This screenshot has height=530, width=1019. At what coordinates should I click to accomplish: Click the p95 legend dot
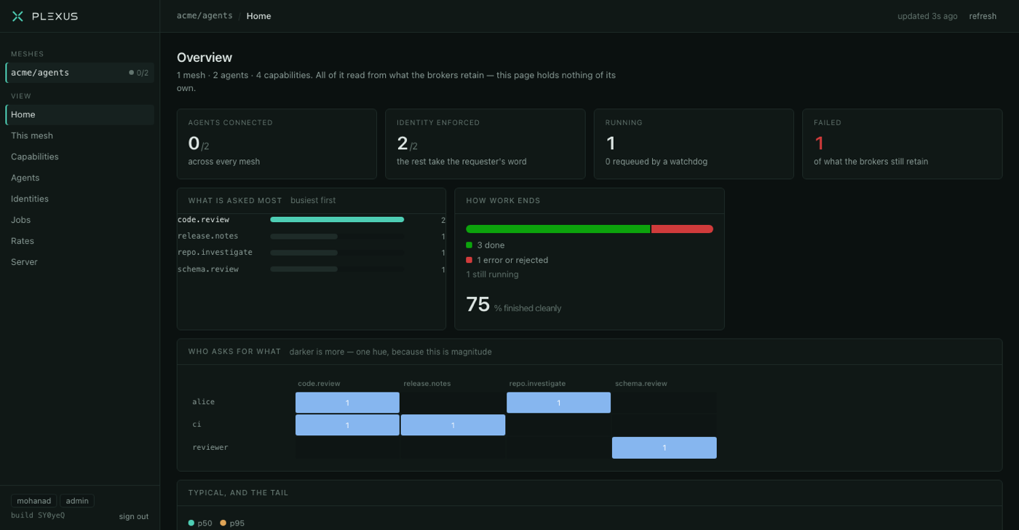[x=223, y=523]
